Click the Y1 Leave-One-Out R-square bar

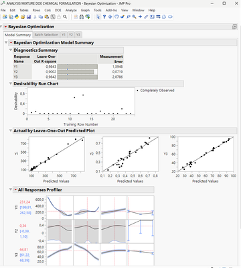[x=78, y=66]
